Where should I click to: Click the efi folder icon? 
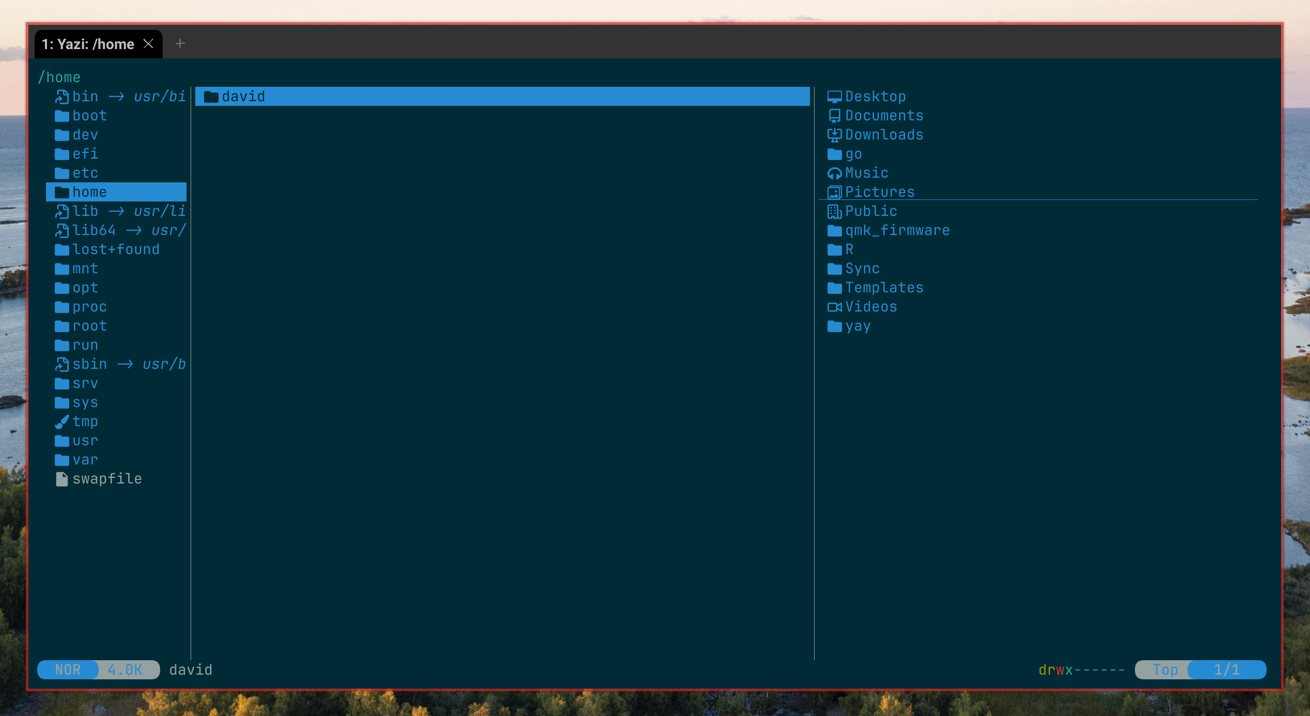coord(62,154)
